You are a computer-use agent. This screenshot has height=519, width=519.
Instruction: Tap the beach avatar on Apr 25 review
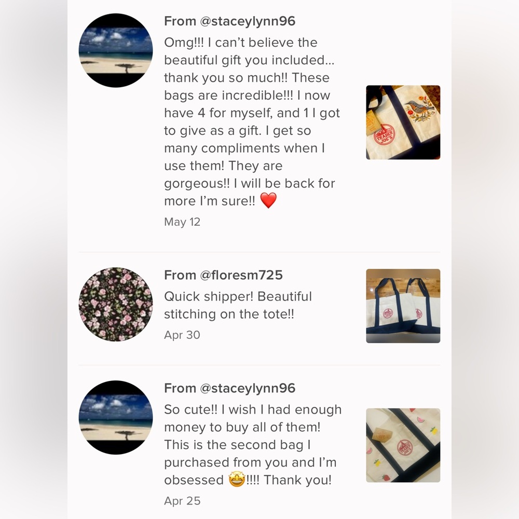point(116,417)
